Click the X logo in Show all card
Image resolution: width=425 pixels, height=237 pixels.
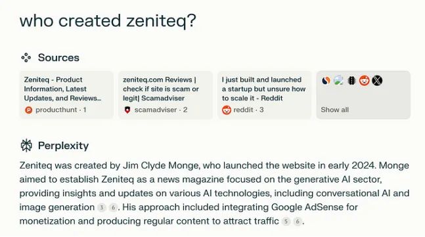(x=377, y=81)
